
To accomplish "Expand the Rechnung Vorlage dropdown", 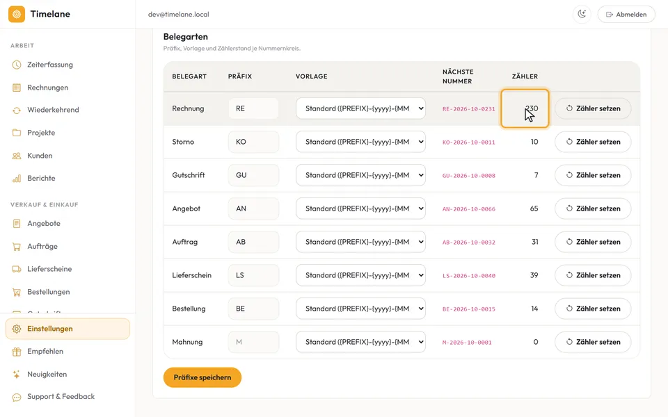I will (360, 108).
